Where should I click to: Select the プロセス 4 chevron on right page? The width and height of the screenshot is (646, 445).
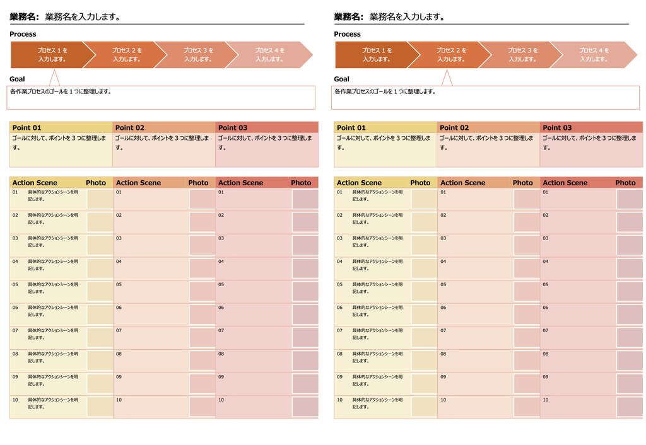tap(593, 55)
